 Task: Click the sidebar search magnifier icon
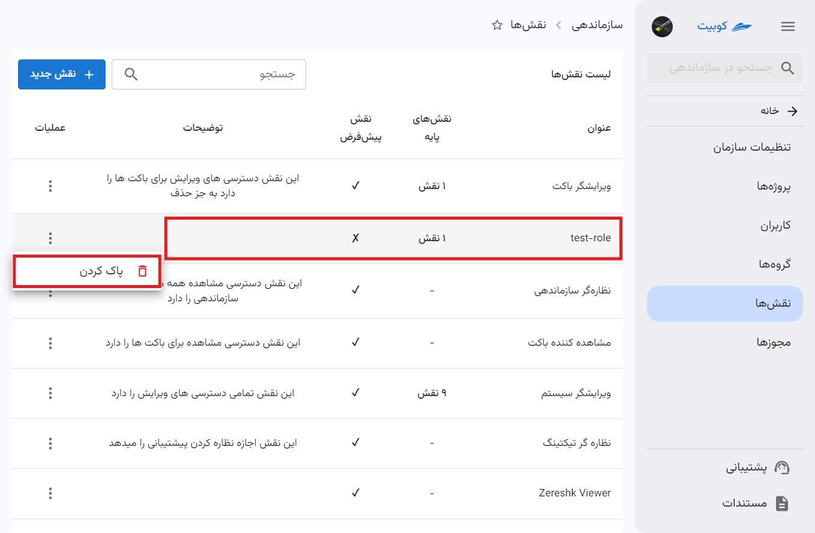[787, 68]
